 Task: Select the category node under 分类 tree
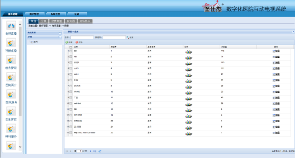(x=34, y=42)
